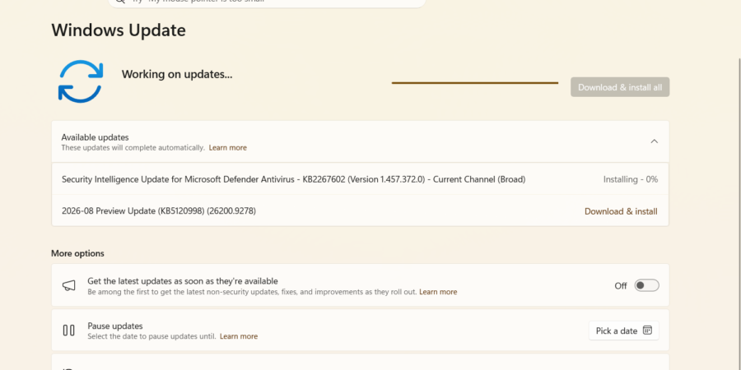The width and height of the screenshot is (741, 370).
Task: Open Learn more under Available updates
Action: click(228, 148)
